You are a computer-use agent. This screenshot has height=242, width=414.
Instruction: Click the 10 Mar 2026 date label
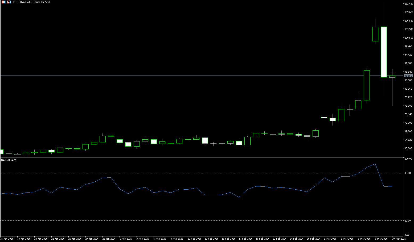pos(399,239)
